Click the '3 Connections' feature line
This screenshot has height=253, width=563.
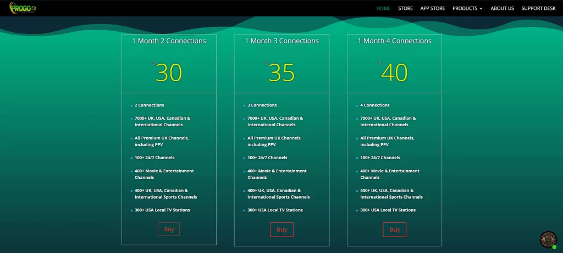tap(262, 105)
